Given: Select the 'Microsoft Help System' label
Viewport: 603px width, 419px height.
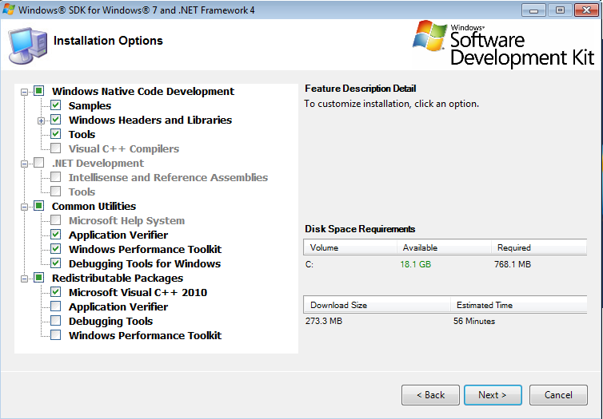Looking at the screenshot, I should coord(126,220).
